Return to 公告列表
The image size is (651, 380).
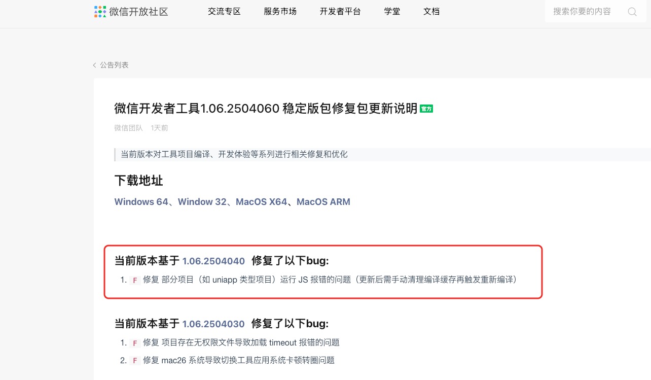click(114, 65)
